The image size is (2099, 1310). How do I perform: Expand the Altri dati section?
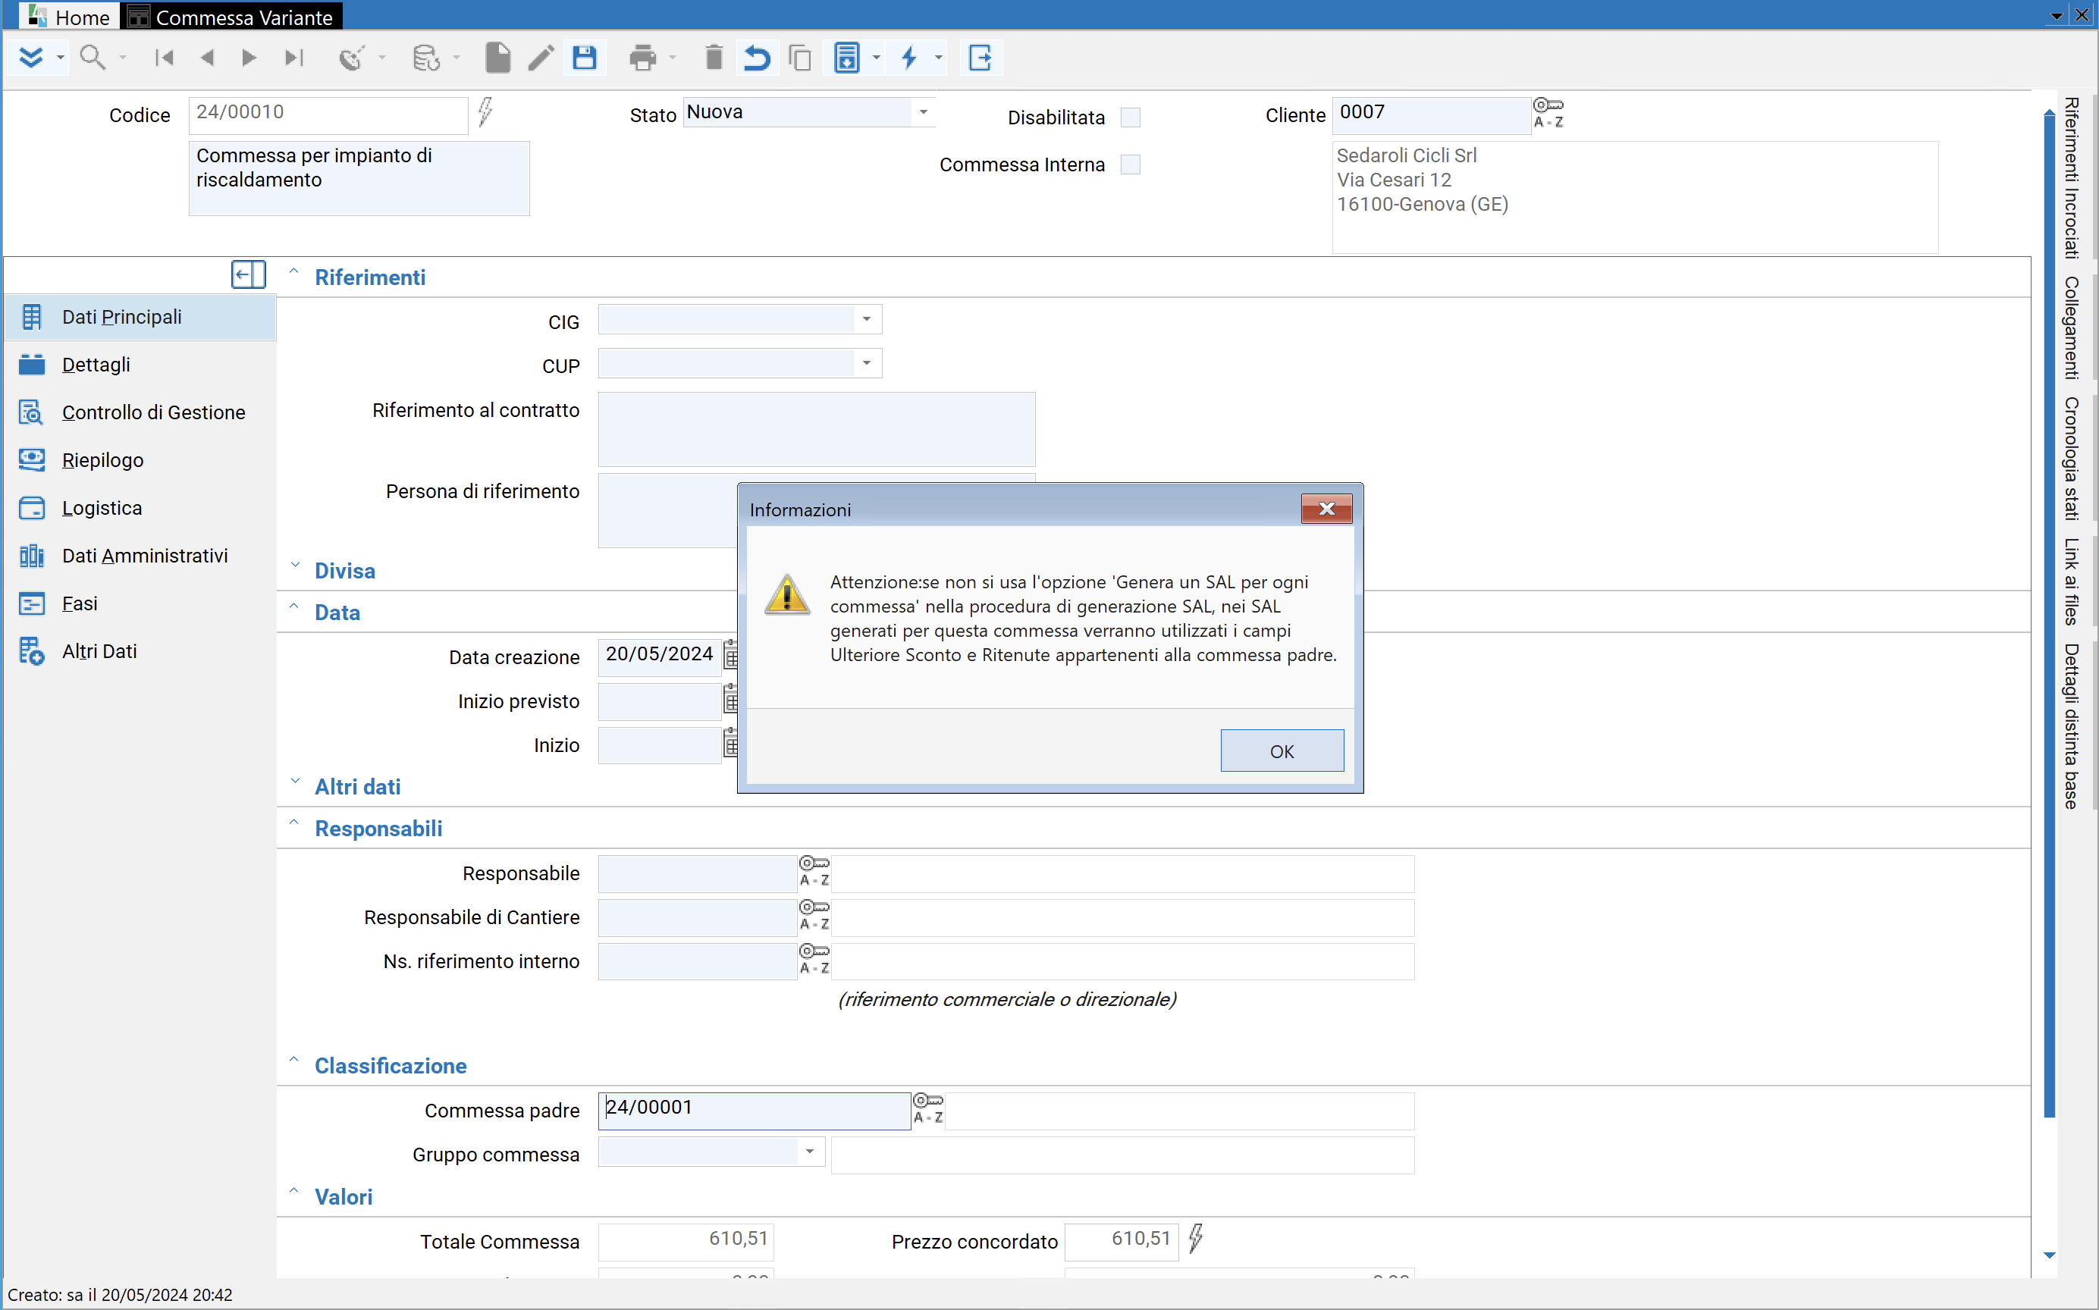click(x=295, y=782)
